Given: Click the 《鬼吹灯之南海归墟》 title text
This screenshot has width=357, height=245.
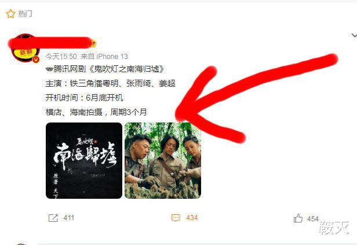Looking at the screenshot, I should (x=125, y=69).
